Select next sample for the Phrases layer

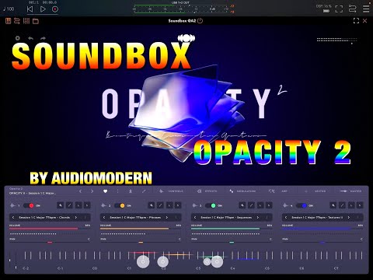coord(167,217)
